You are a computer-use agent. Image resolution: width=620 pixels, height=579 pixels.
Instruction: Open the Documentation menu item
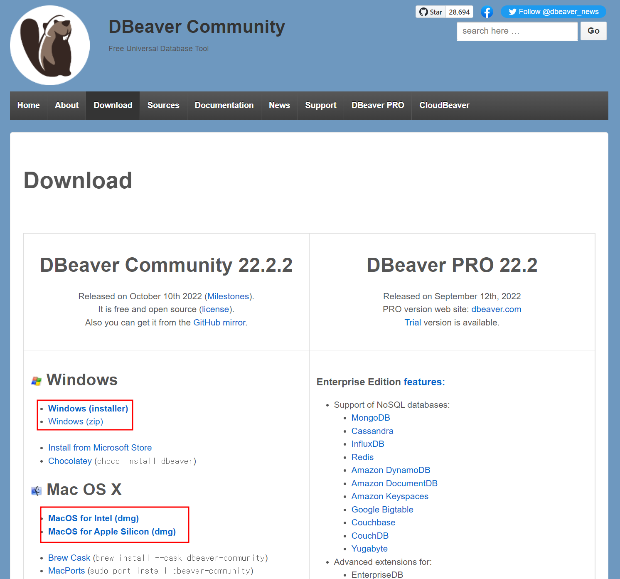(x=224, y=106)
